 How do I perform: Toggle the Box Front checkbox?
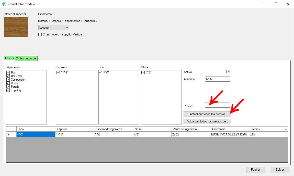[x=8, y=76]
